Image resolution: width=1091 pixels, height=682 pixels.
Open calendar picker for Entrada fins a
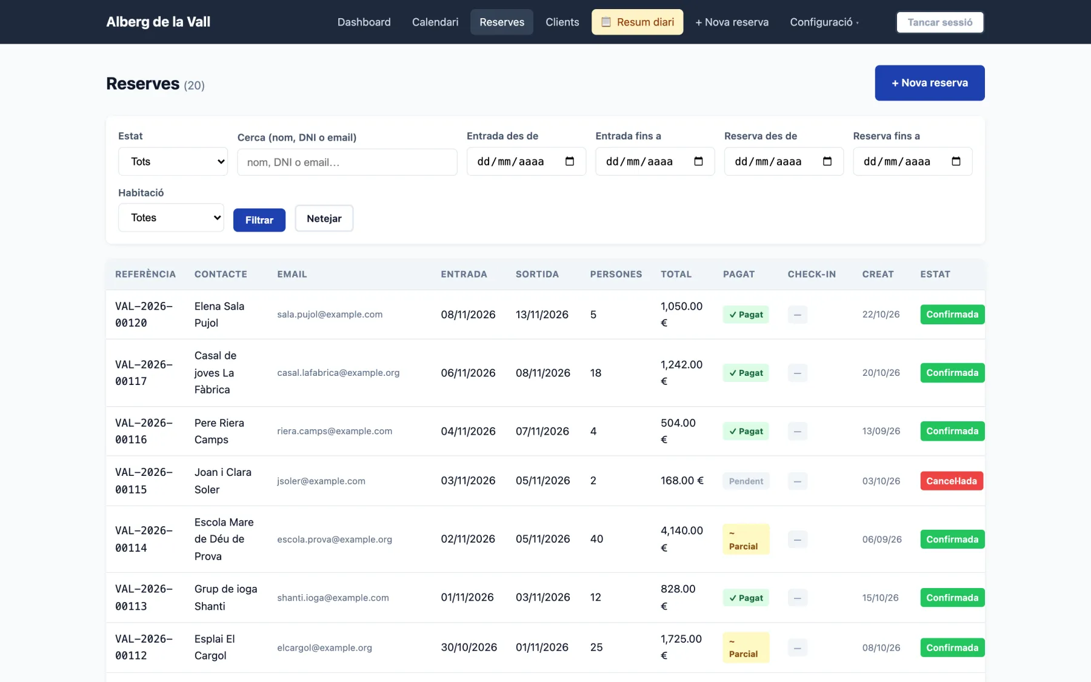tap(698, 161)
